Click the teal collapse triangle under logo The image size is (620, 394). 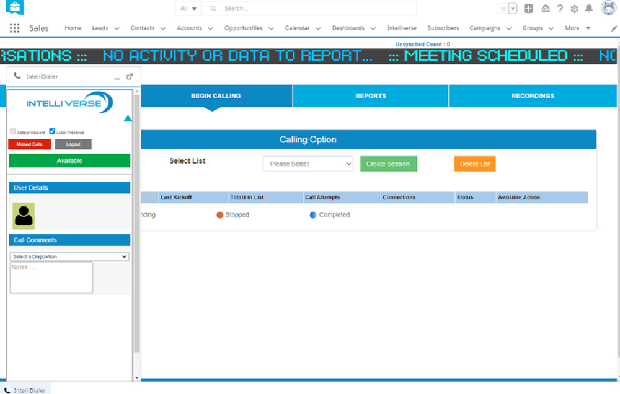127,118
